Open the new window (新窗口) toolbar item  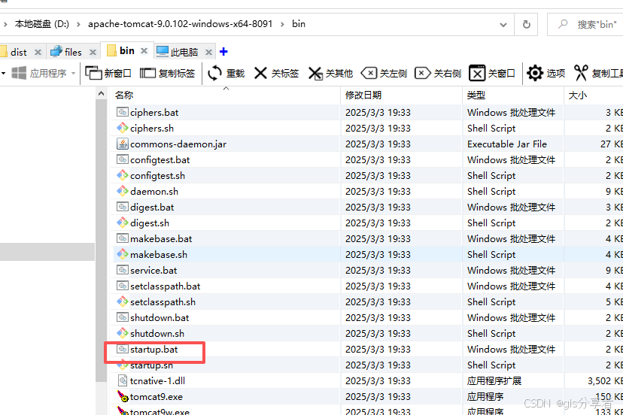pos(108,73)
